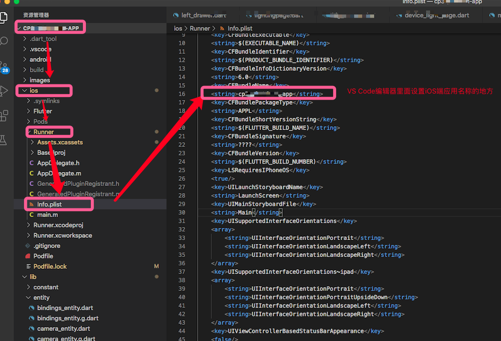Open the Search activity bar icon
501x341 pixels.
(4, 41)
